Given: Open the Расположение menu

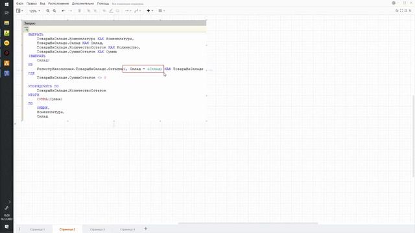Looking at the screenshot, I should (58, 4).
